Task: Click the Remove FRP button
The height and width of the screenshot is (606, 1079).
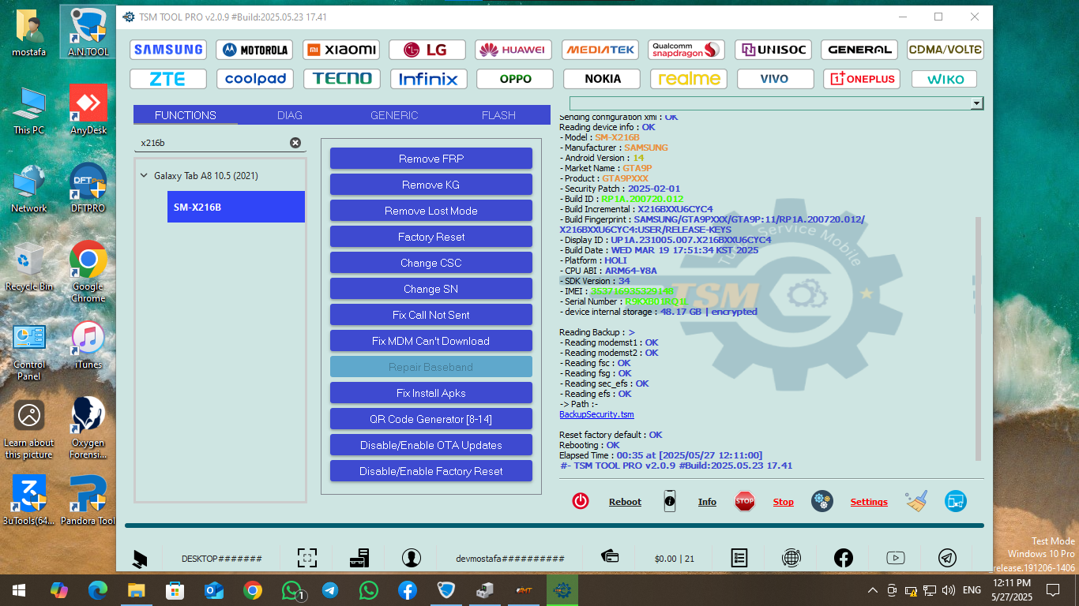Action: click(x=431, y=159)
